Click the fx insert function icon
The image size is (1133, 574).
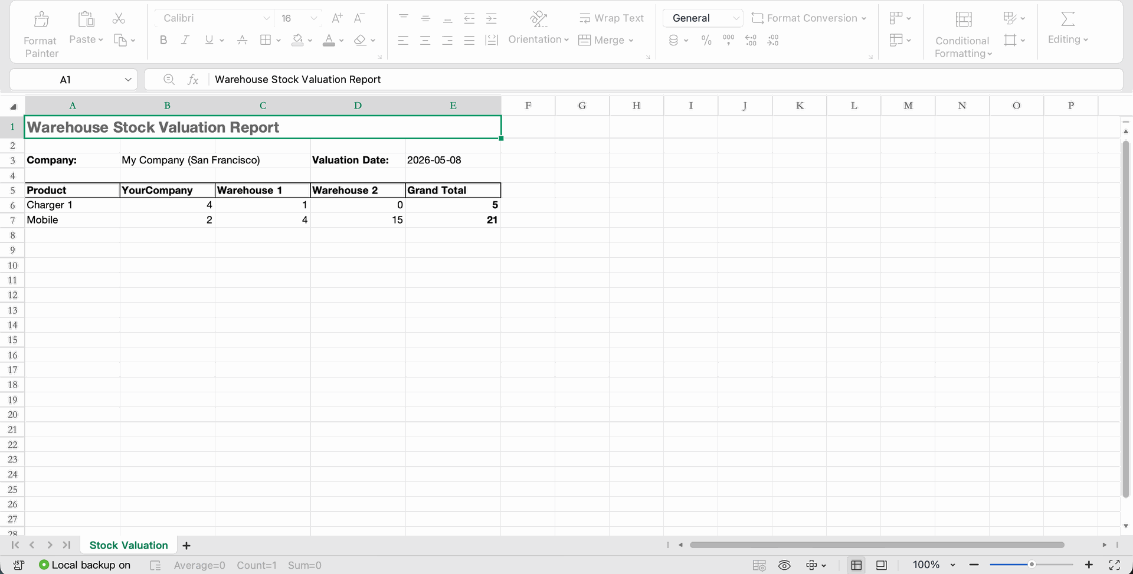click(193, 80)
